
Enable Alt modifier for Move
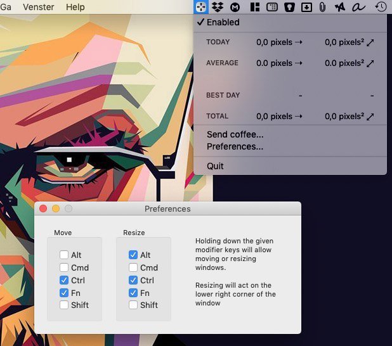click(x=64, y=255)
